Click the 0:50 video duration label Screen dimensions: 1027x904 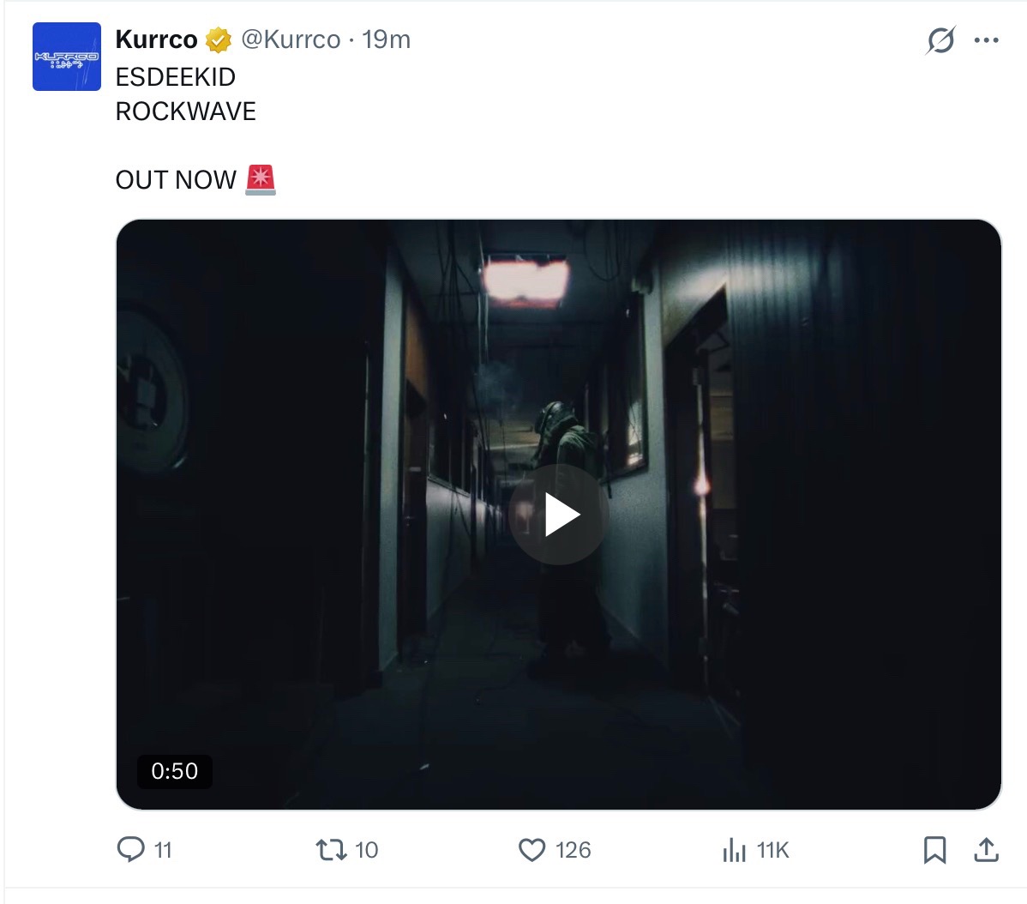174,771
